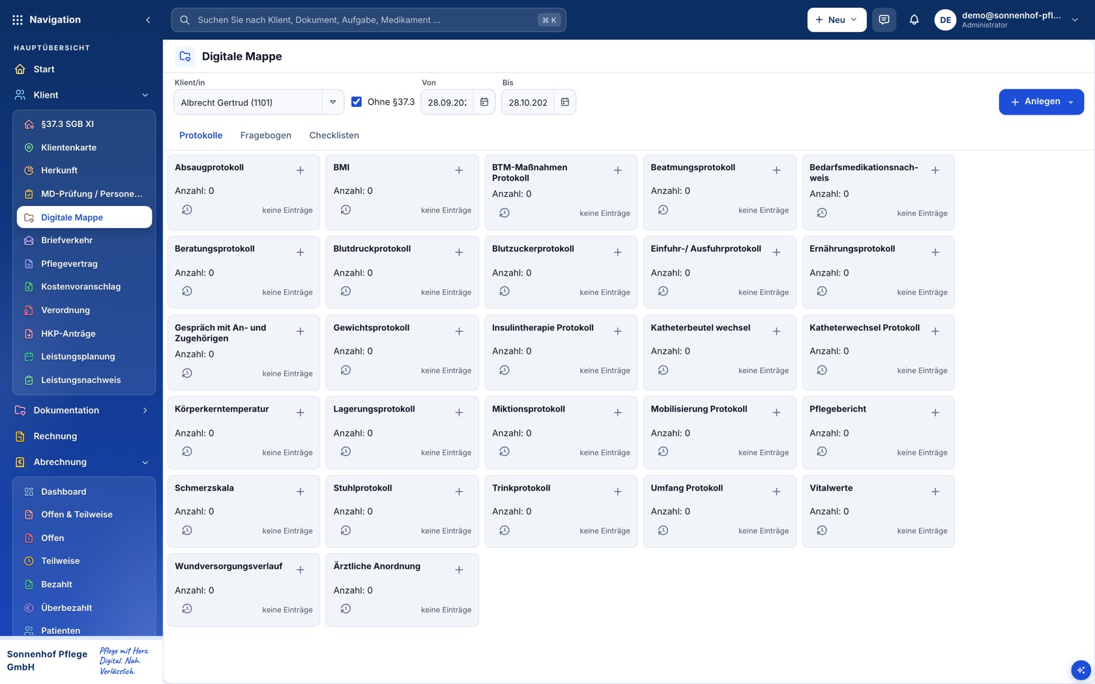Open the Von date calendar picker
The height and width of the screenshot is (684, 1095).
click(484, 102)
